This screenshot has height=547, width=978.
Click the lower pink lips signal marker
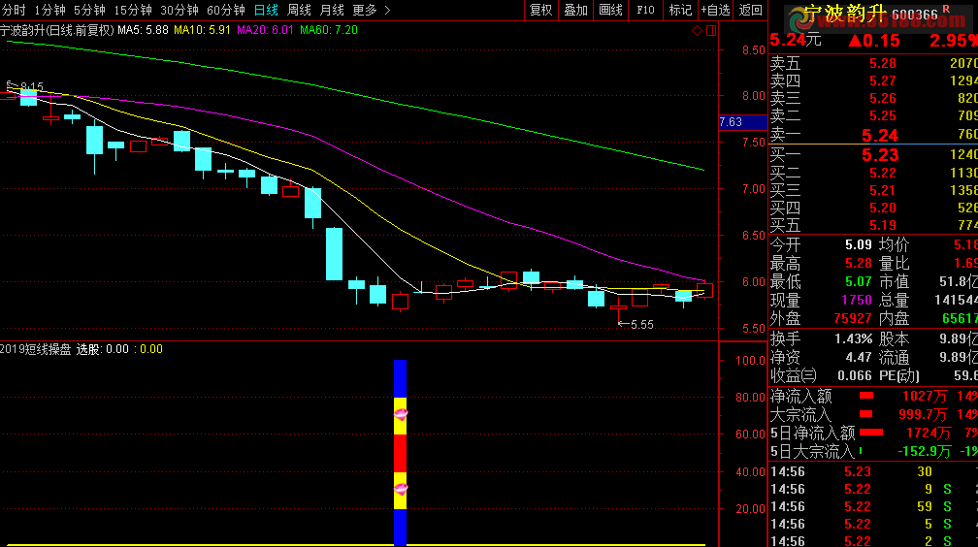click(401, 489)
